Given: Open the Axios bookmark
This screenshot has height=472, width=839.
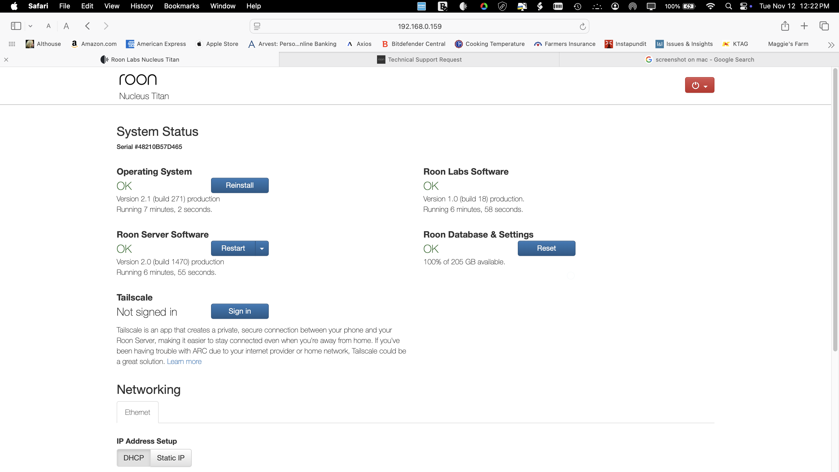Looking at the screenshot, I should click(359, 44).
